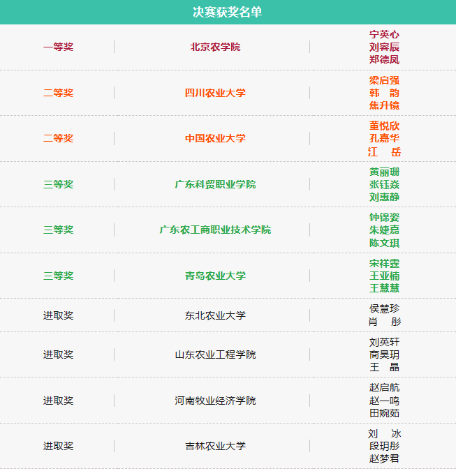Select 青岛农业大学 entry
The height and width of the screenshot is (471, 456).
(x=215, y=276)
